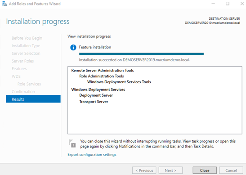The height and width of the screenshot is (175, 246).
Task: Click the View installation progress heading
Action: 89,36
